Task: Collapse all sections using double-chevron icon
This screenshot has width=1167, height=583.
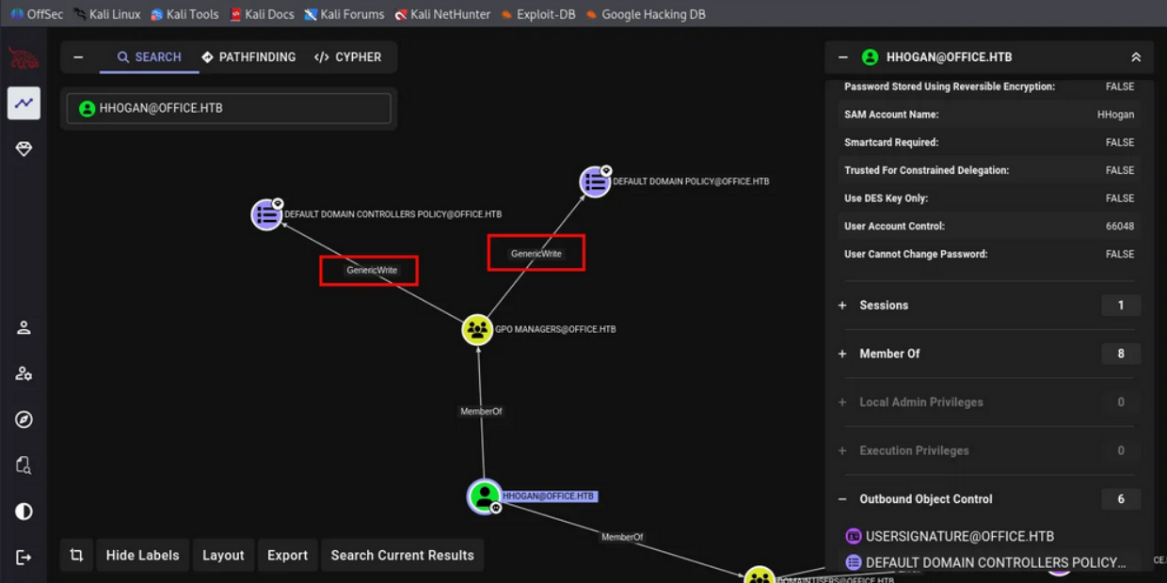Action: click(x=1136, y=57)
